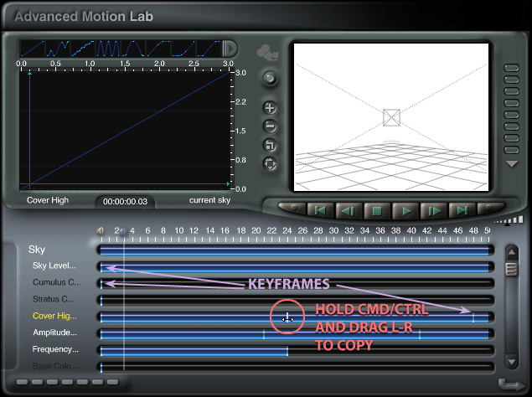532x397 pixels.
Task: Click the return arrow to exit lab
Action: (x=511, y=384)
